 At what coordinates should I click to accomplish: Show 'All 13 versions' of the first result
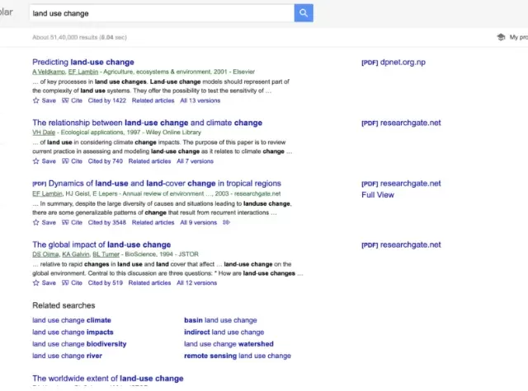[x=200, y=100]
